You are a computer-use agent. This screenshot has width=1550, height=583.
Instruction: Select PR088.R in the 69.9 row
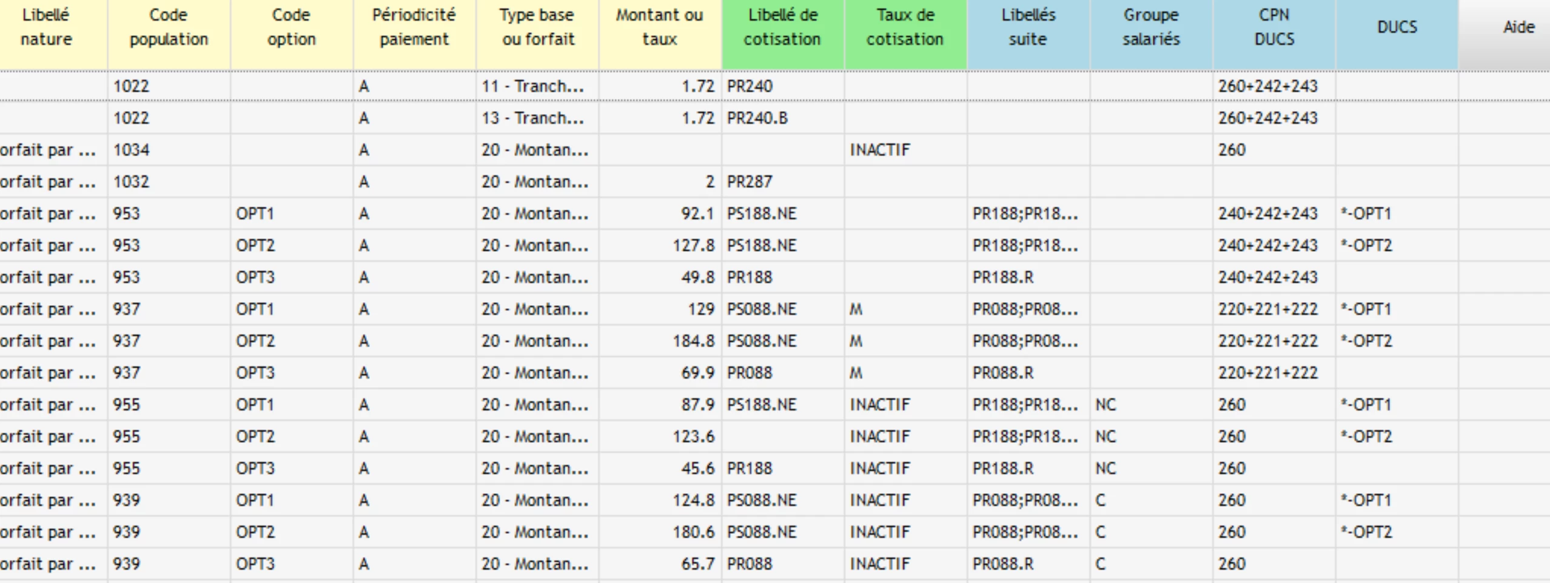tap(1028, 372)
